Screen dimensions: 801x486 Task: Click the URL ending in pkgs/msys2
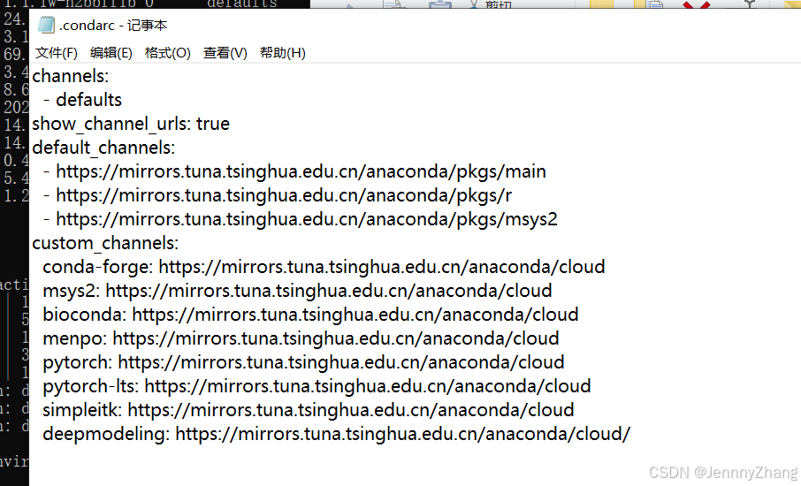click(x=307, y=219)
